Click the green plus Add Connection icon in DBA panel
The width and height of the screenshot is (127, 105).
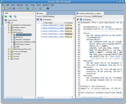[x=6, y=17]
